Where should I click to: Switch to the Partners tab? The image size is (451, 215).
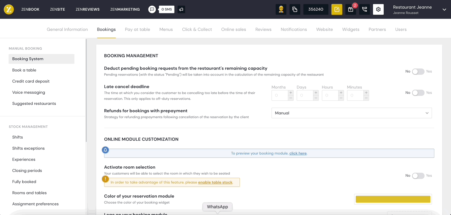click(x=377, y=29)
